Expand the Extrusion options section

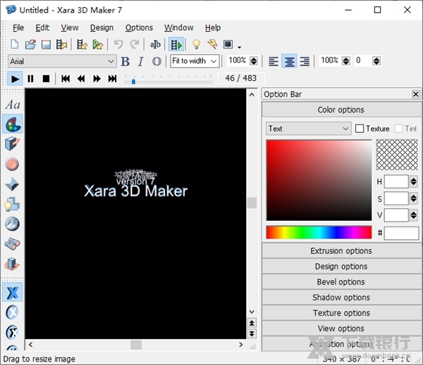coord(341,251)
